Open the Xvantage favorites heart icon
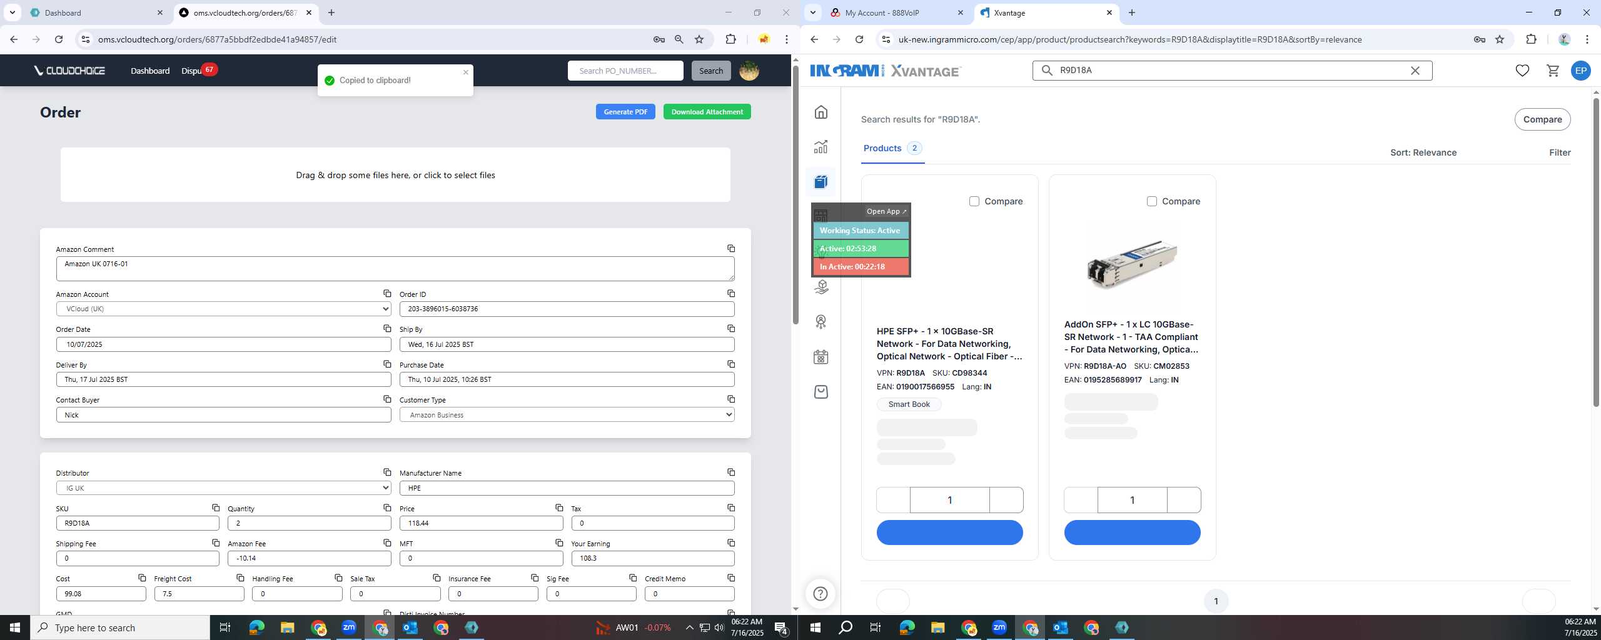The width and height of the screenshot is (1601, 640). pos(1522,71)
